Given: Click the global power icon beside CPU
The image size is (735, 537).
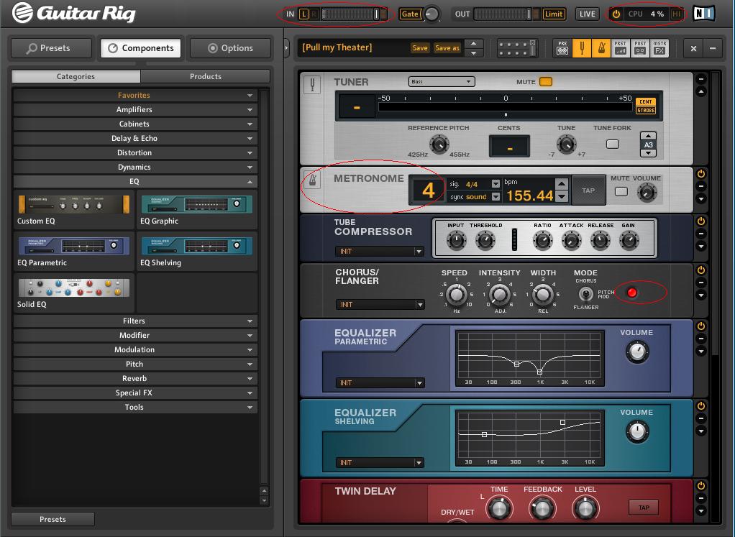Looking at the screenshot, I should click(616, 14).
